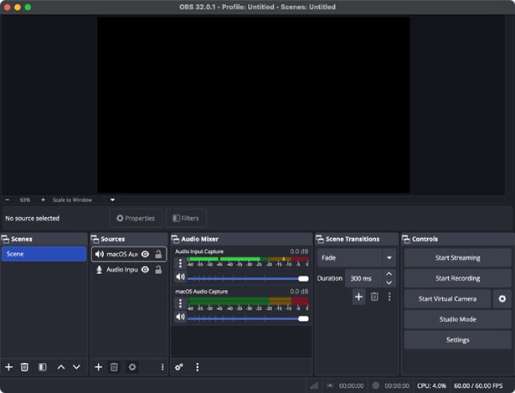Select Audio Input source row
Screen dimensions: 515x393
129,269
